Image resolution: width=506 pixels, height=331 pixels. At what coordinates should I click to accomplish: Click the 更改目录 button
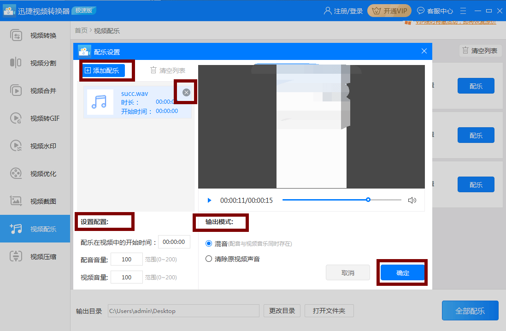[x=282, y=311]
